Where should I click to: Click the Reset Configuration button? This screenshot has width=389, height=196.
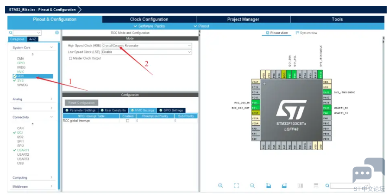coord(82,103)
